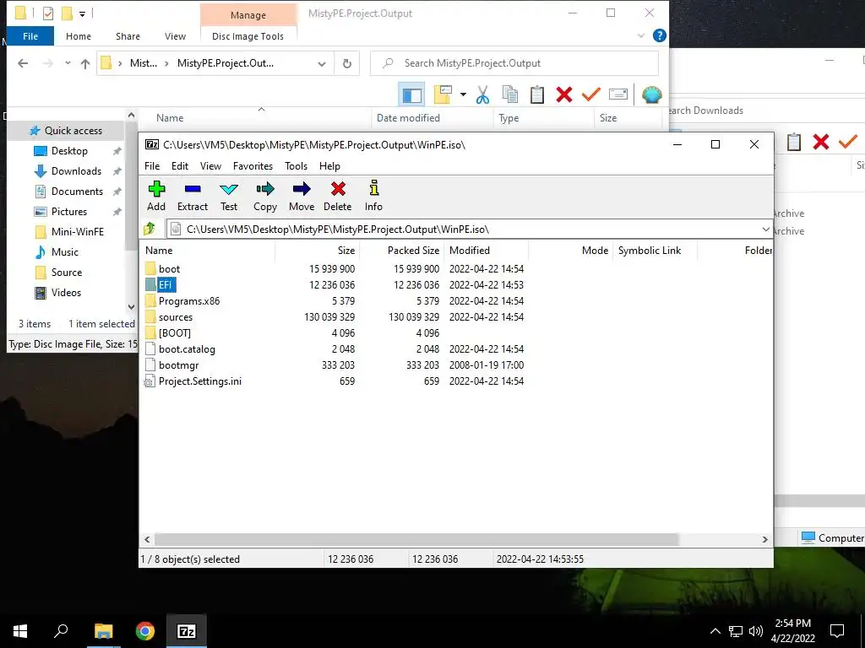Viewport: 865px width, 648px height.
Task: Click the Rename icon in Explorer toolbar
Action: pos(617,94)
